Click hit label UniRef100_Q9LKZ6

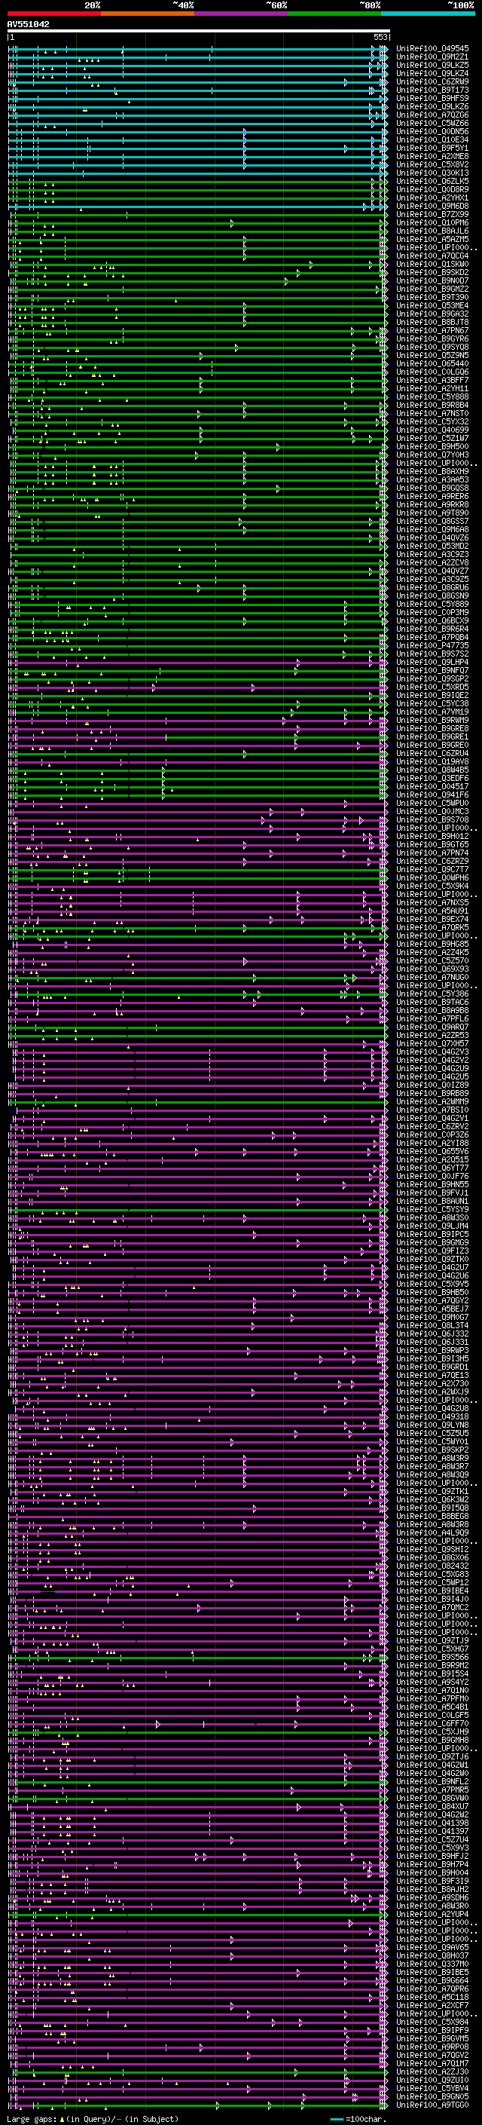point(432,106)
